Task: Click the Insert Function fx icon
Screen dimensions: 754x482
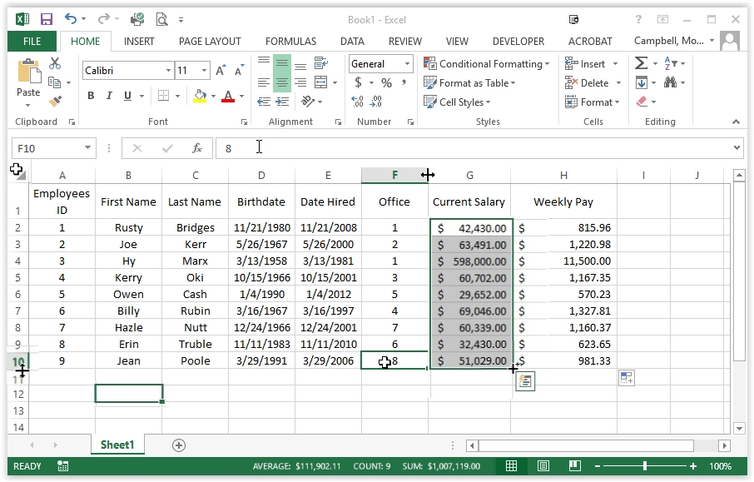Action: tap(197, 148)
